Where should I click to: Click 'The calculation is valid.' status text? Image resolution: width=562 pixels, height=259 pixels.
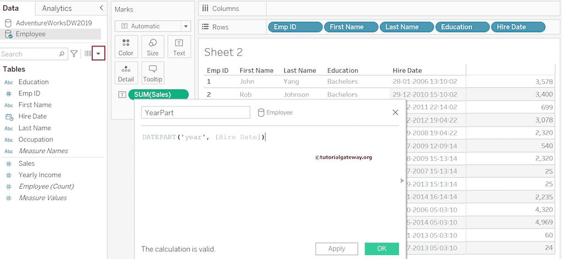pyautogui.click(x=178, y=249)
